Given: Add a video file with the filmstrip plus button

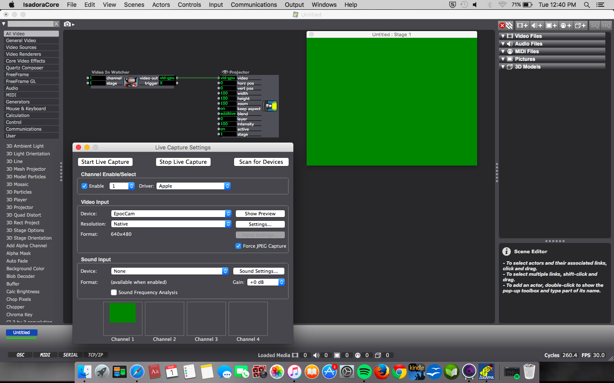Looking at the screenshot, I should [522, 26].
